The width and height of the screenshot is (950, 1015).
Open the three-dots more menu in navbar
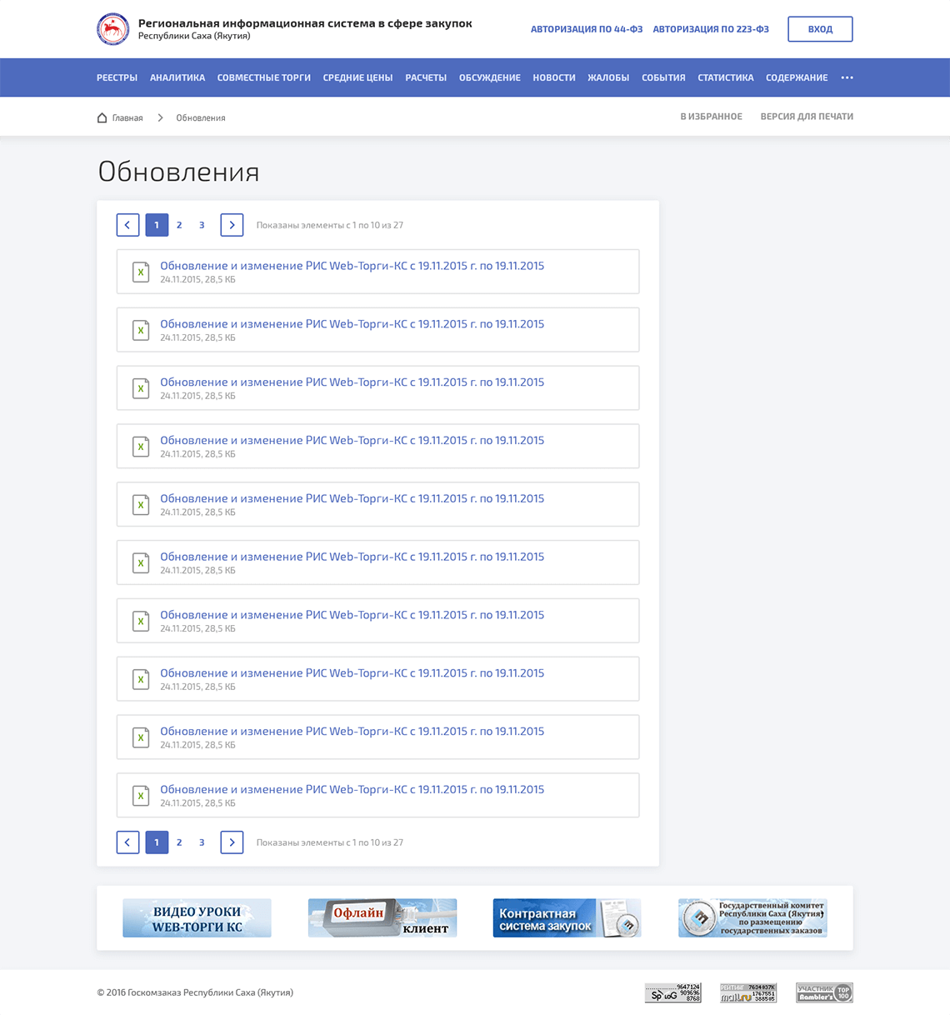pyautogui.click(x=847, y=77)
